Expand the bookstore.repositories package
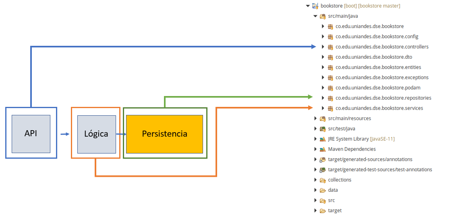This screenshot has width=454, height=221. coord(323,98)
